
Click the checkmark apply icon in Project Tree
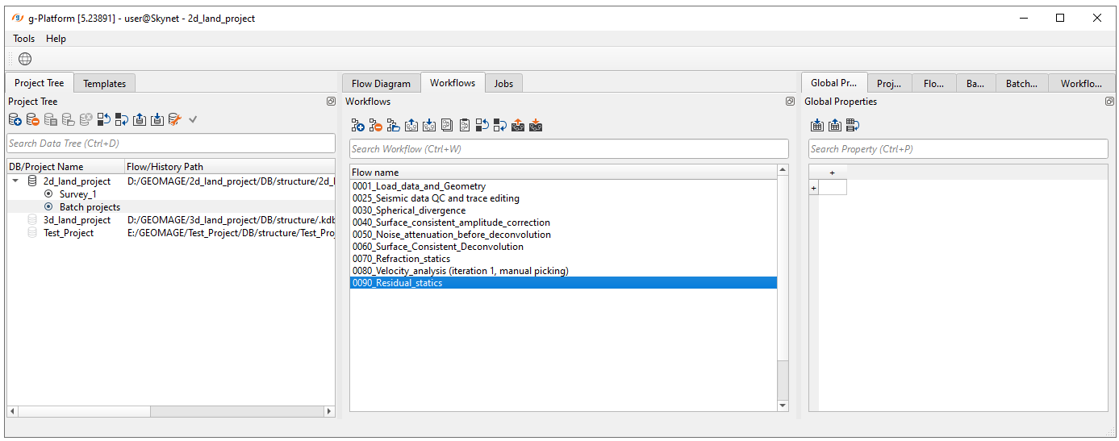pyautogui.click(x=193, y=119)
